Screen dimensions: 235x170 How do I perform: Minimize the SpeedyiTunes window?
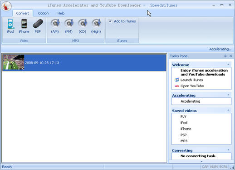(214, 5)
